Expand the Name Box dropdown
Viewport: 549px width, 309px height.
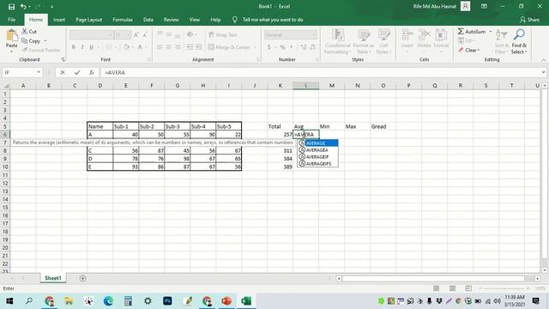tap(39, 72)
